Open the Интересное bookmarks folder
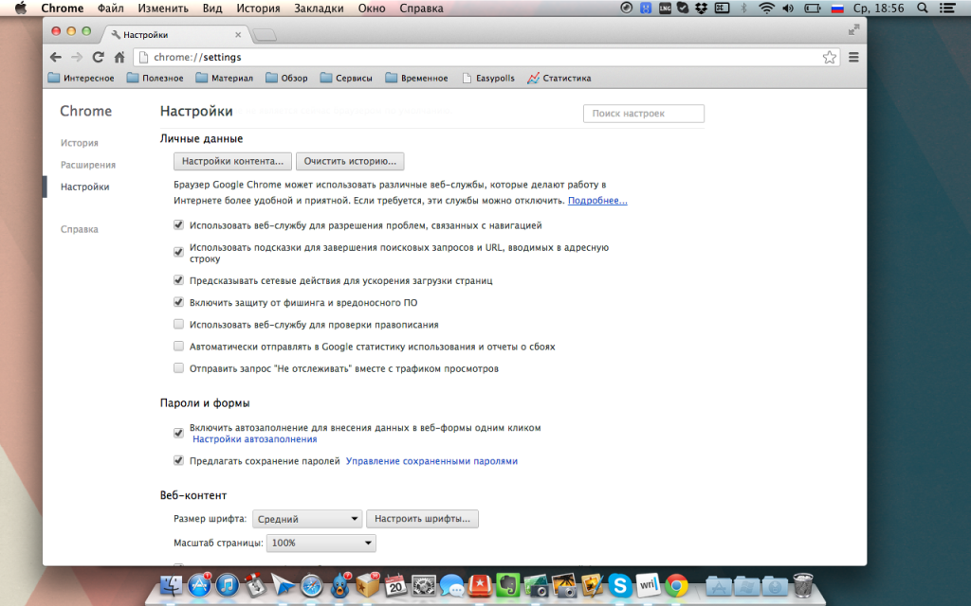Screen dimensions: 971x606 82,78
